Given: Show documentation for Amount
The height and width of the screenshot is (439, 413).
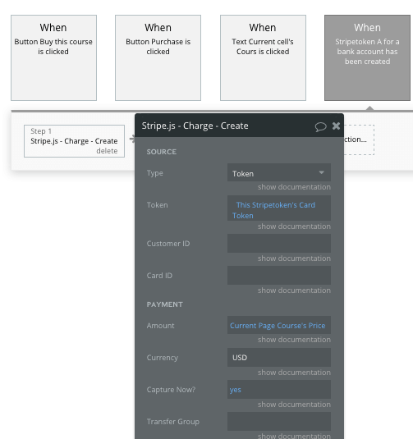Looking at the screenshot, I should tap(294, 340).
